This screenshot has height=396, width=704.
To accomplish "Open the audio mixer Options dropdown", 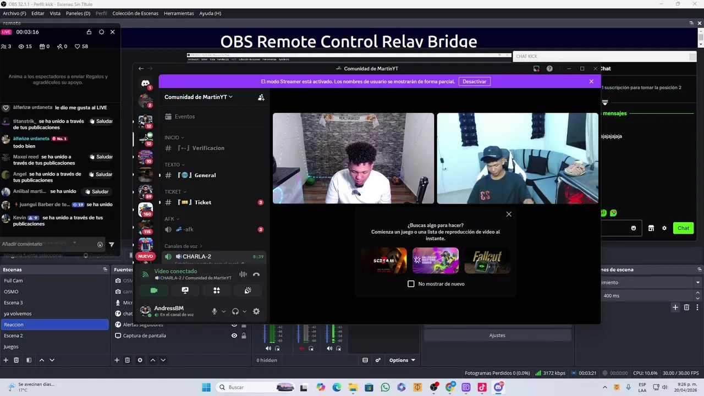I will point(402,360).
